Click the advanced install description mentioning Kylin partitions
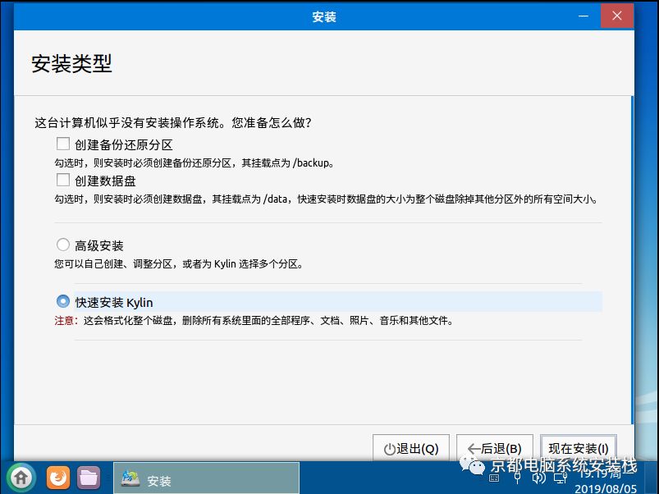This screenshot has height=494, width=659. point(179,263)
